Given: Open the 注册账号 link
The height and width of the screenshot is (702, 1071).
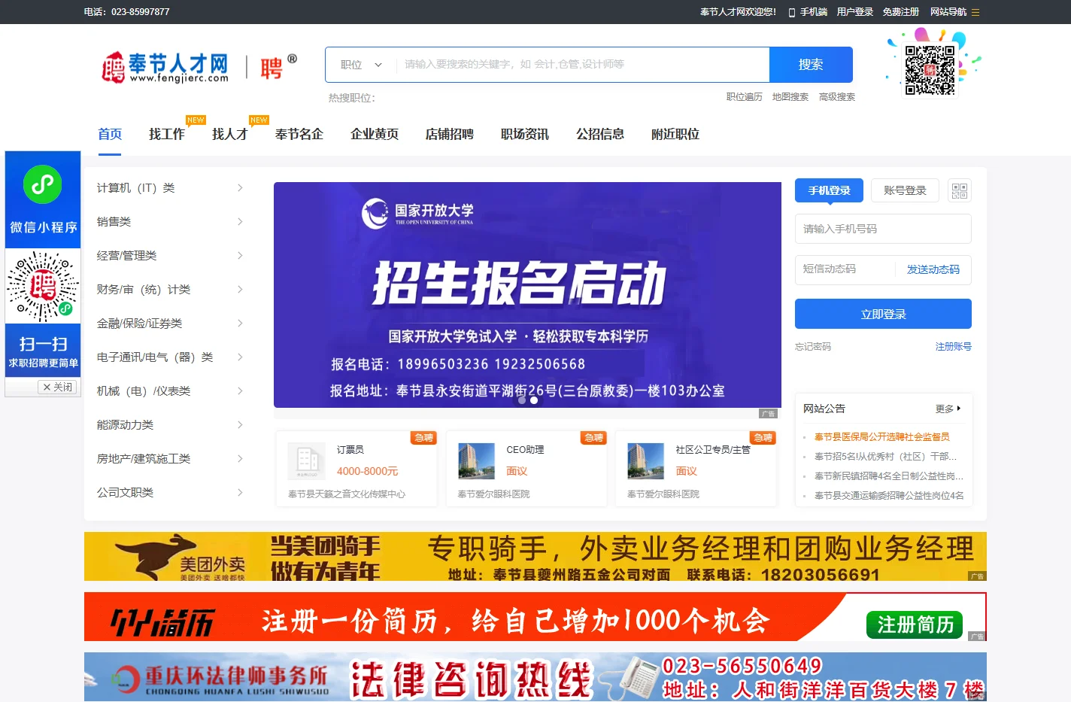Looking at the screenshot, I should [x=954, y=347].
